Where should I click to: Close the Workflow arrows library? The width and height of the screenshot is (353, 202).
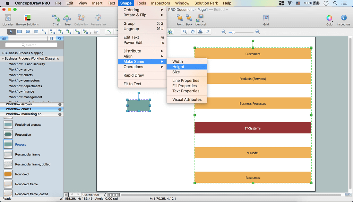(x=60, y=105)
